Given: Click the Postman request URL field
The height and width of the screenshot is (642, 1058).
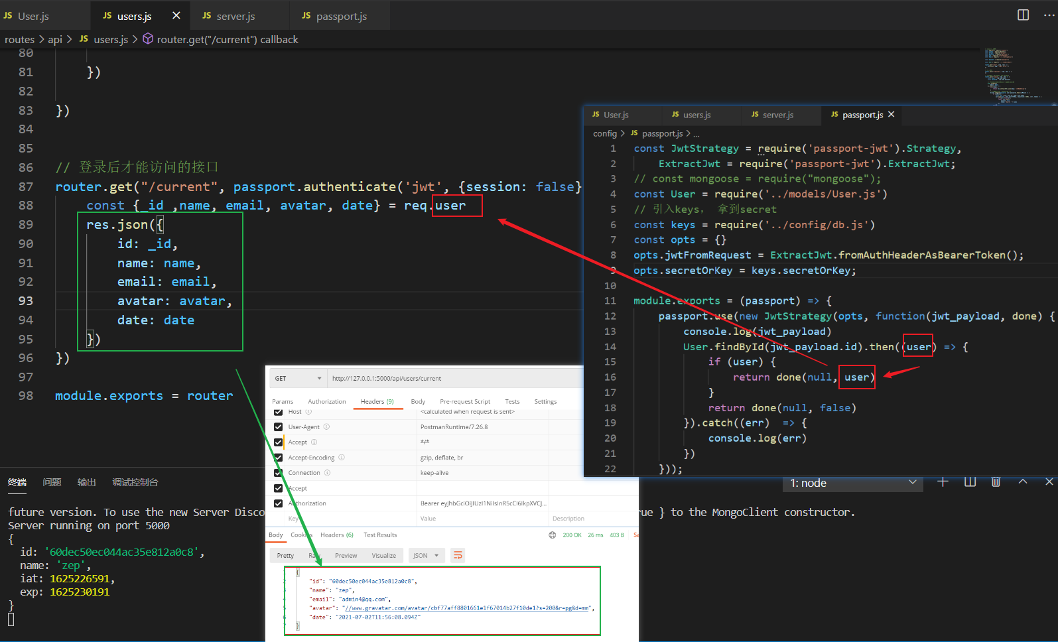Looking at the screenshot, I should pyautogui.click(x=455, y=378).
